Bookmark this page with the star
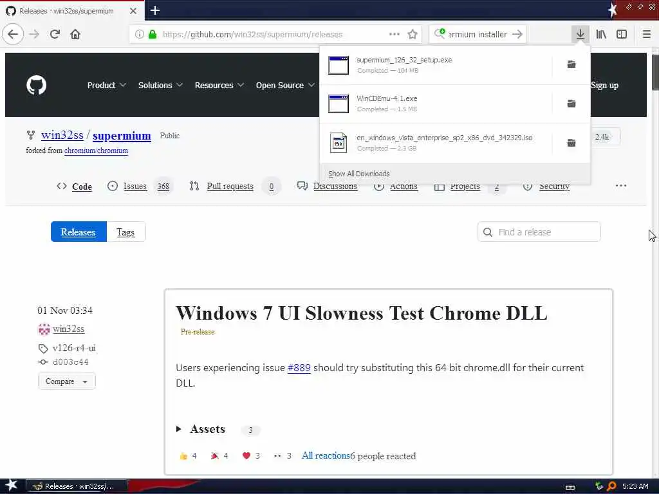The height and width of the screenshot is (494, 659). tap(413, 34)
